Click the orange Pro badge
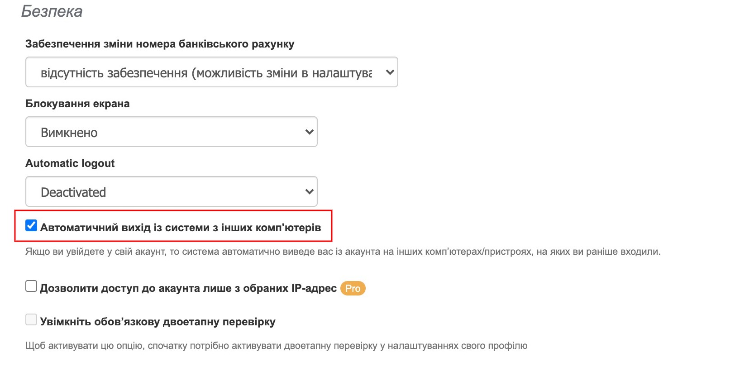This screenshot has height=381, width=735. click(353, 288)
